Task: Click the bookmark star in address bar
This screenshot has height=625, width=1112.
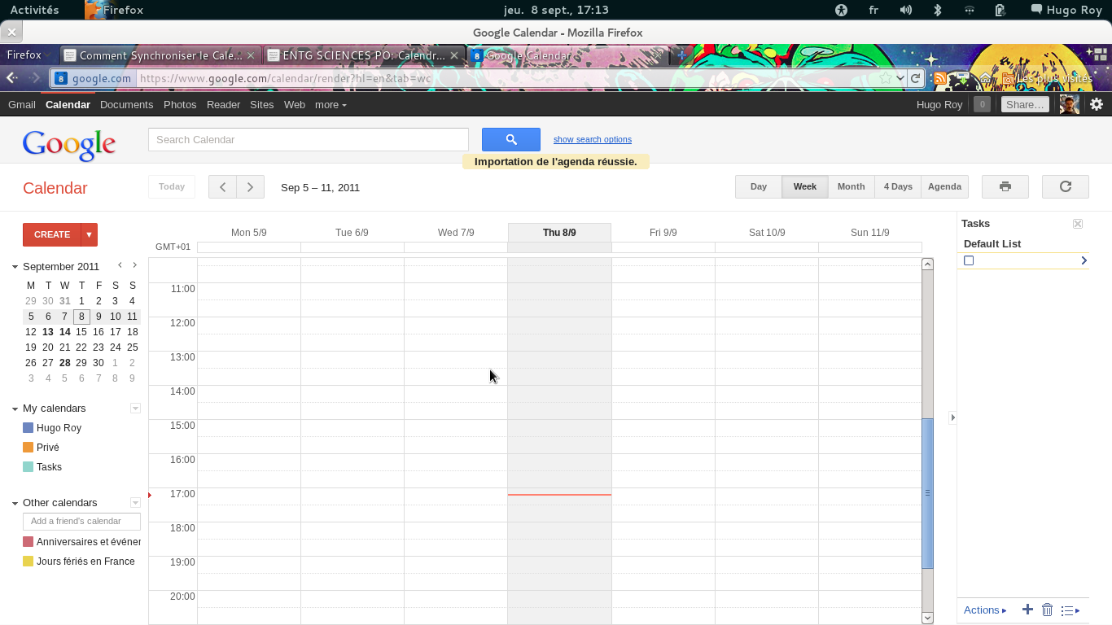Action: click(886, 78)
